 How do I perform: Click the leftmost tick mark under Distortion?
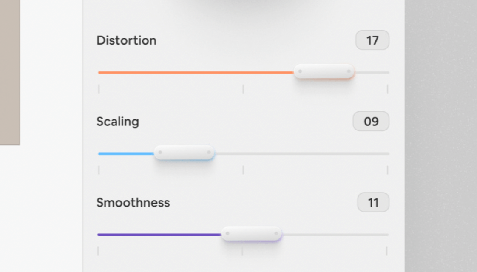(99, 89)
